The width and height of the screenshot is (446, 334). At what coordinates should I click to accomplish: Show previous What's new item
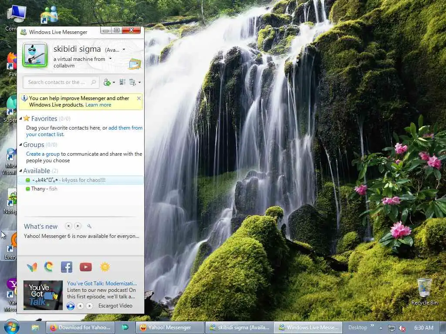[68, 226]
